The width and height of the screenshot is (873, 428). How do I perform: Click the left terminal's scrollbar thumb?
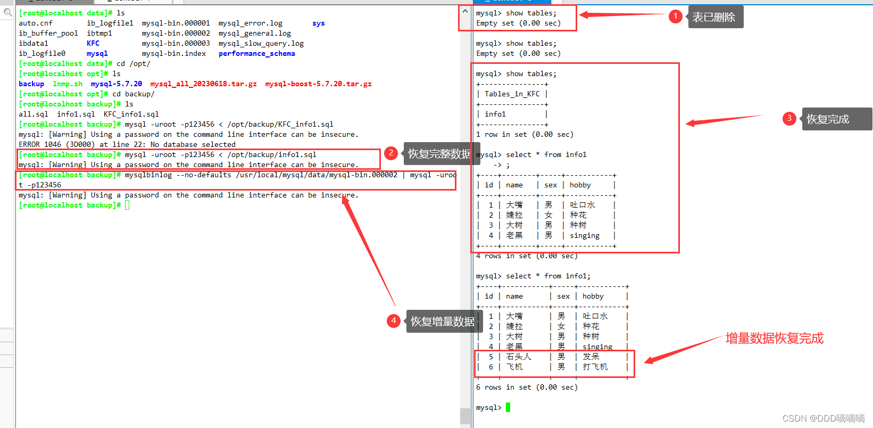coord(465,417)
